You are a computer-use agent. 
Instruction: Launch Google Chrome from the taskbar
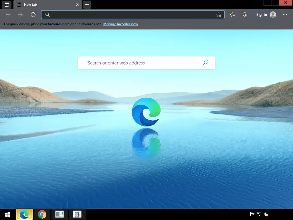[x=42, y=214]
